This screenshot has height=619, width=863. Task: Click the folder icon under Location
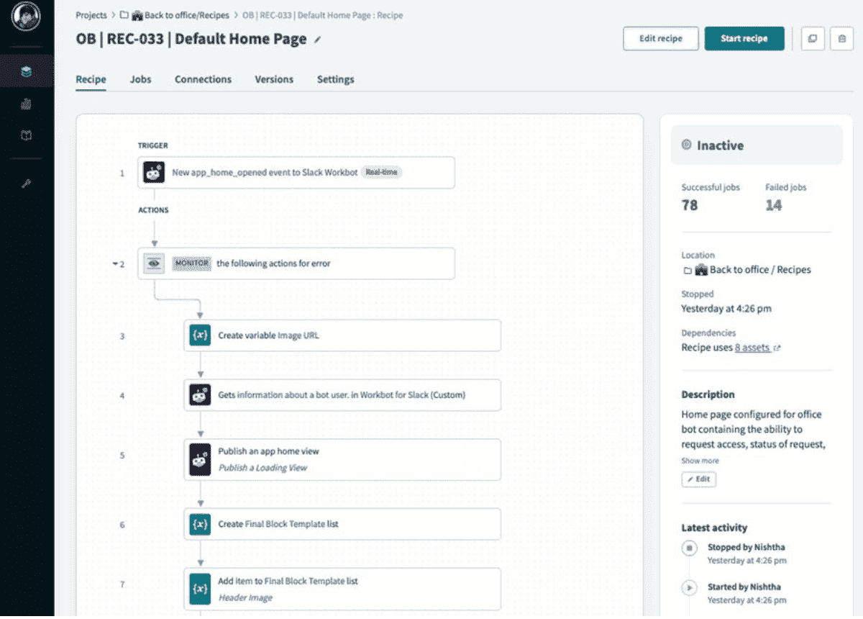click(x=688, y=271)
